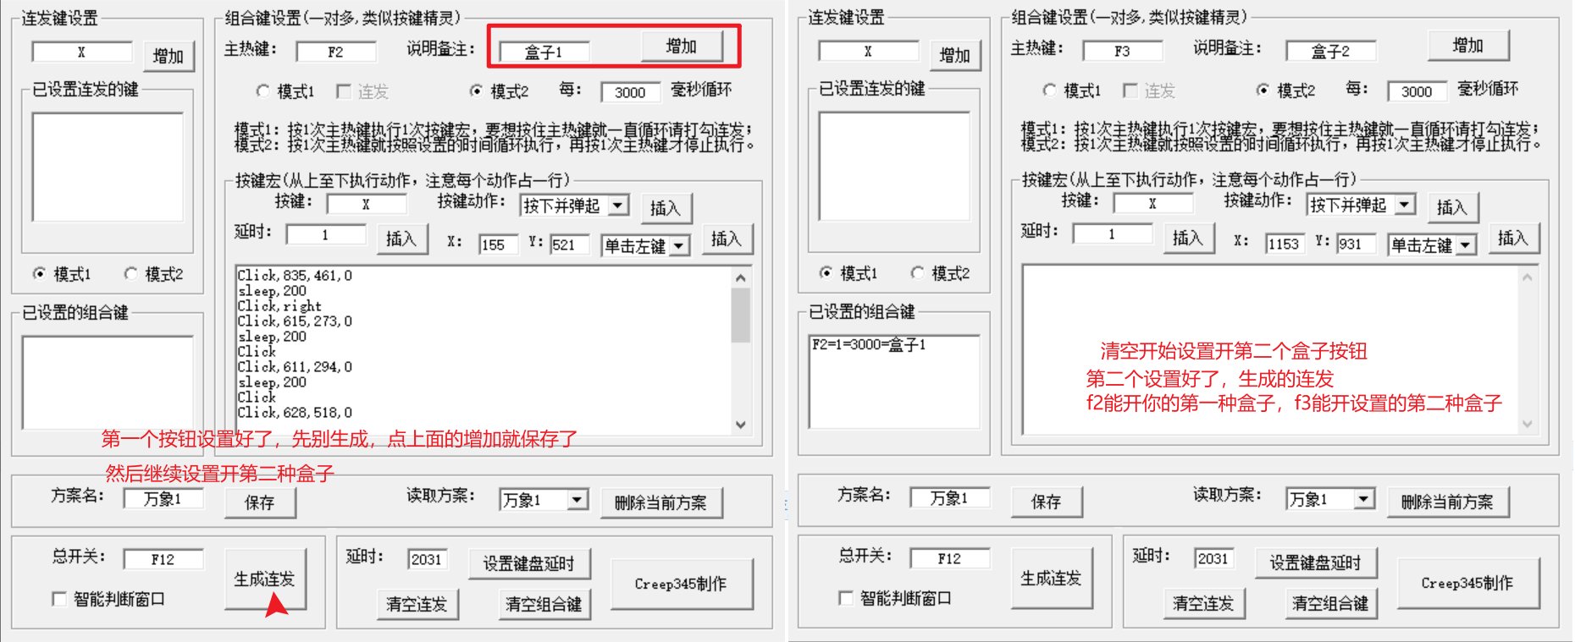The height and width of the screenshot is (642, 1575).
Task: Click Y coordinate field showing 931
Action: (1357, 244)
